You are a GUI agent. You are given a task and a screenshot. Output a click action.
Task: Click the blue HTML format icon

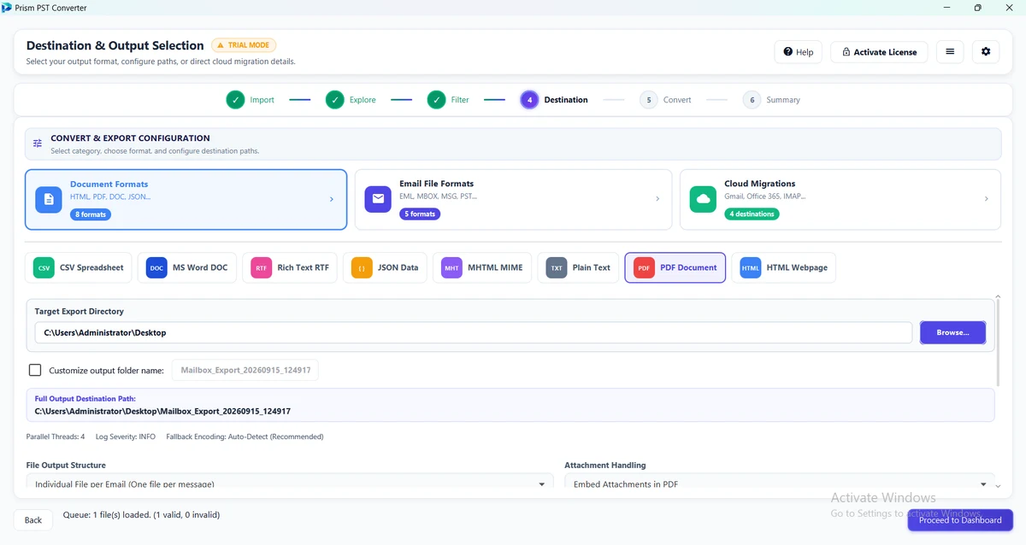click(x=751, y=267)
